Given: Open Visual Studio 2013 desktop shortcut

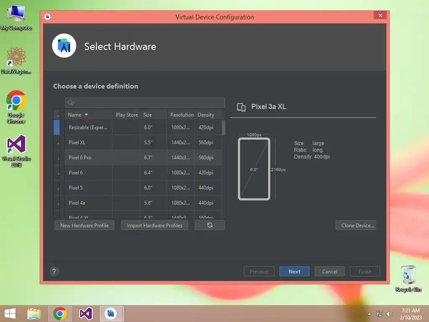Looking at the screenshot, I should point(16,151).
